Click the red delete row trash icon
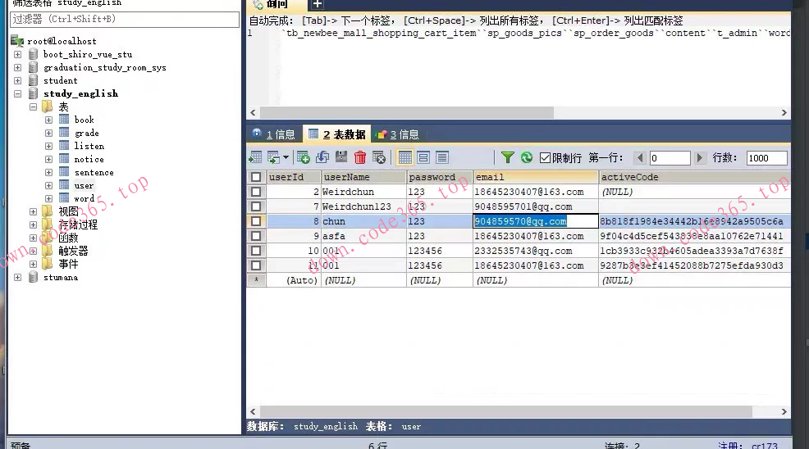This screenshot has width=809, height=449. click(359, 157)
